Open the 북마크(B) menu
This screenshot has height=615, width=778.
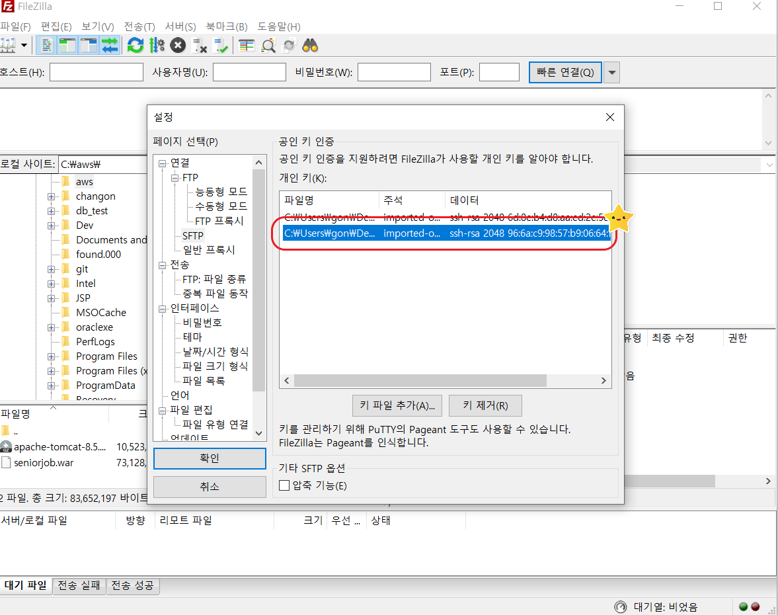(227, 27)
